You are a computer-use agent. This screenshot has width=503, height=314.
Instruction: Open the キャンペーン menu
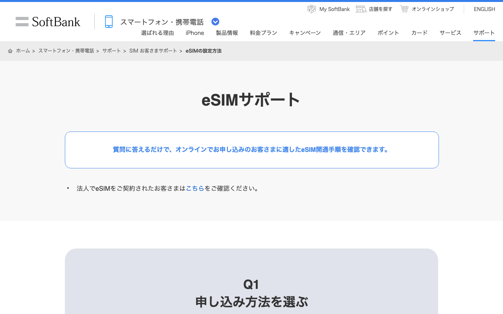tap(305, 33)
